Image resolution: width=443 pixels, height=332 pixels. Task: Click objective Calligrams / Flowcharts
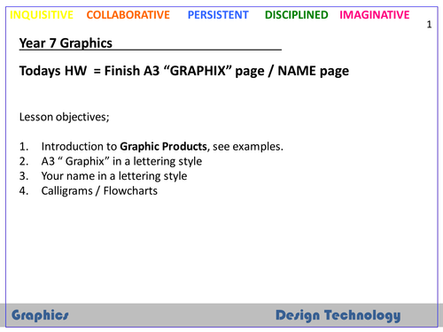(x=99, y=190)
